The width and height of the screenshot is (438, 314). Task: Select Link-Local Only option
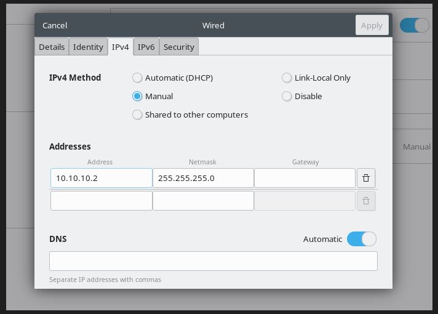[287, 78]
